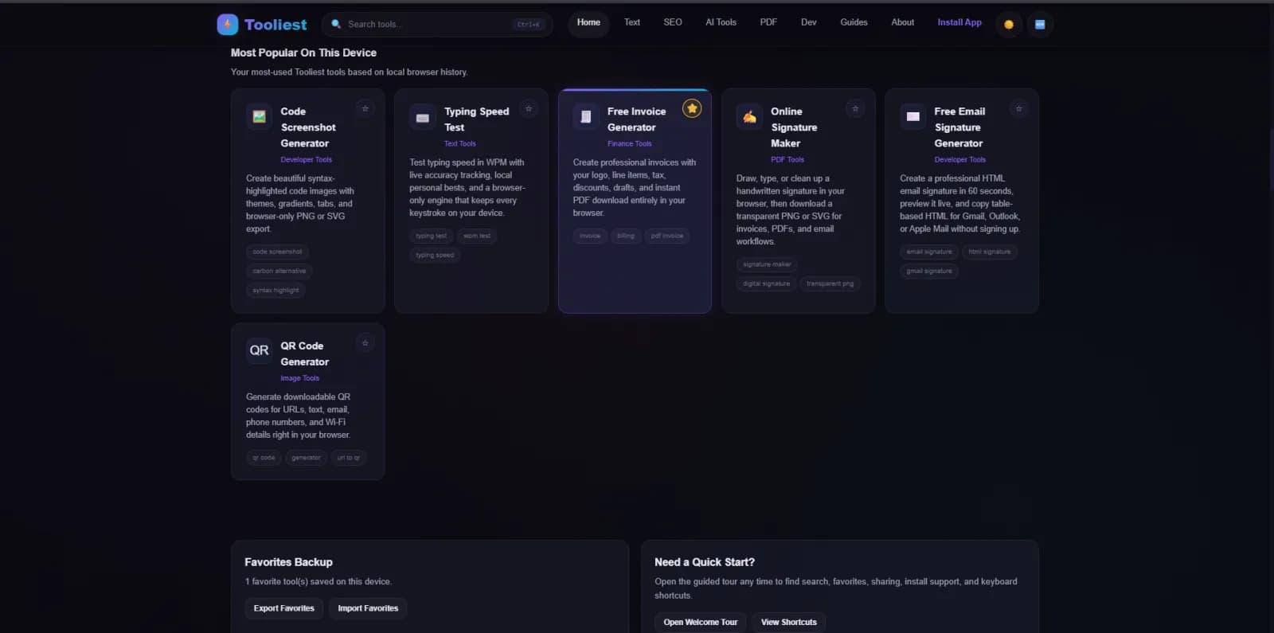Image resolution: width=1274 pixels, height=633 pixels.
Task: Click the Export Favorites button
Action: click(x=284, y=608)
